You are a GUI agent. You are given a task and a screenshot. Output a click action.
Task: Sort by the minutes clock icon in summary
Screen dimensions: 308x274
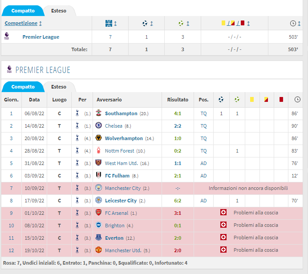pos(293,24)
